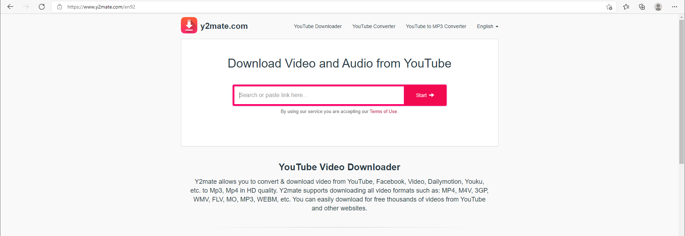Add page to favorites star icon
685x236 pixels.
(609, 7)
